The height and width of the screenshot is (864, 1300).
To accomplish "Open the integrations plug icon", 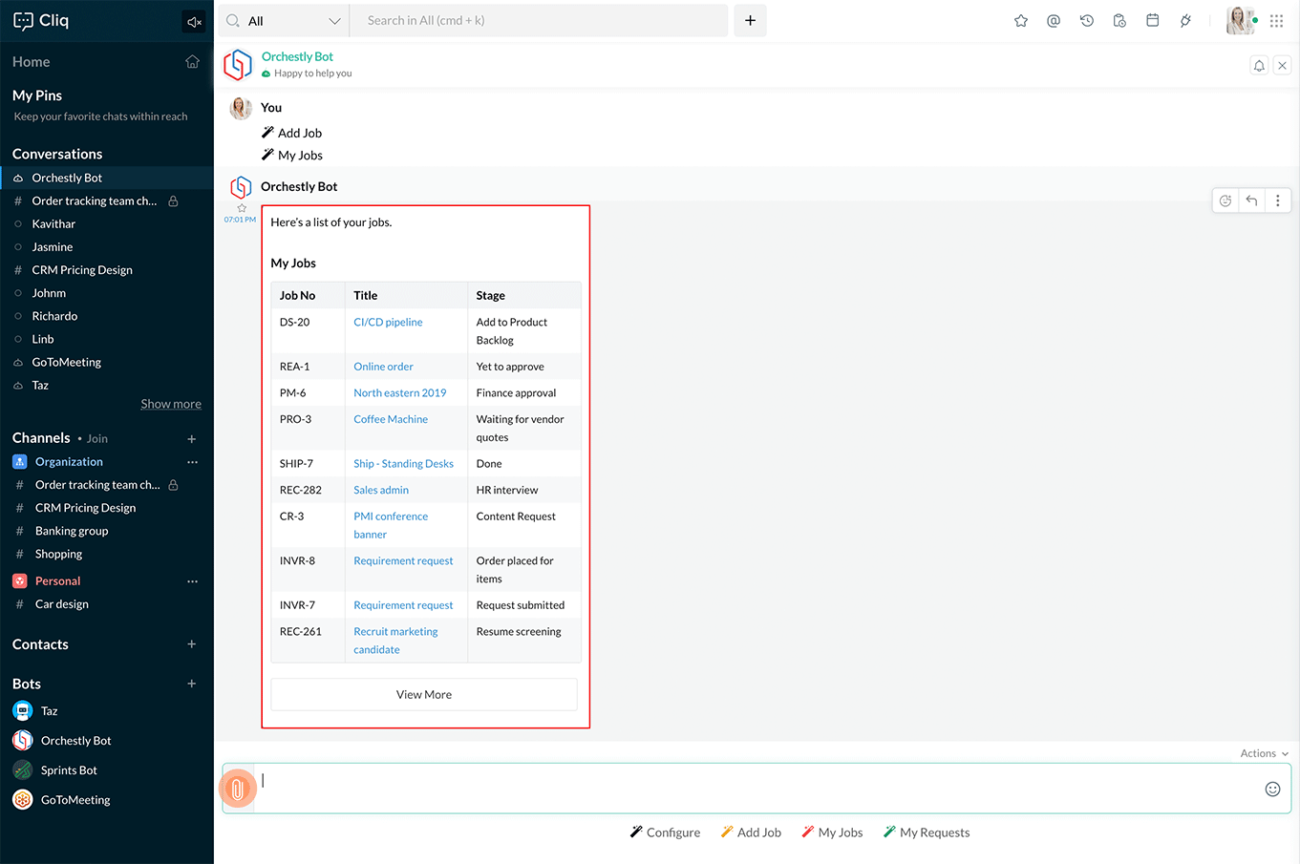I will pos(1185,21).
